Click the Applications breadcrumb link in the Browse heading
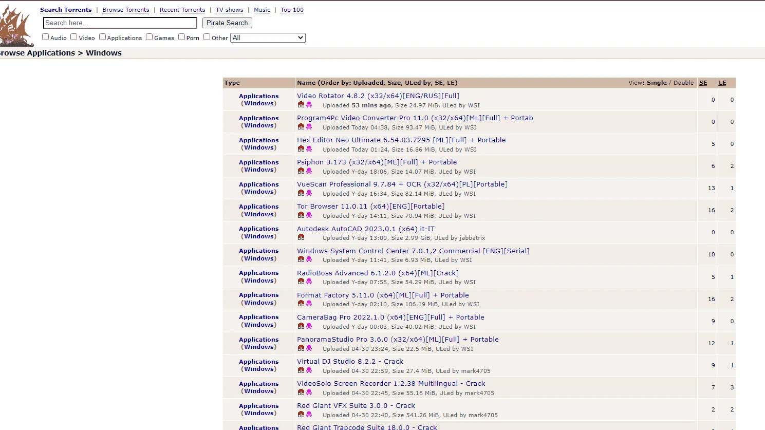The image size is (765, 430). [x=51, y=53]
